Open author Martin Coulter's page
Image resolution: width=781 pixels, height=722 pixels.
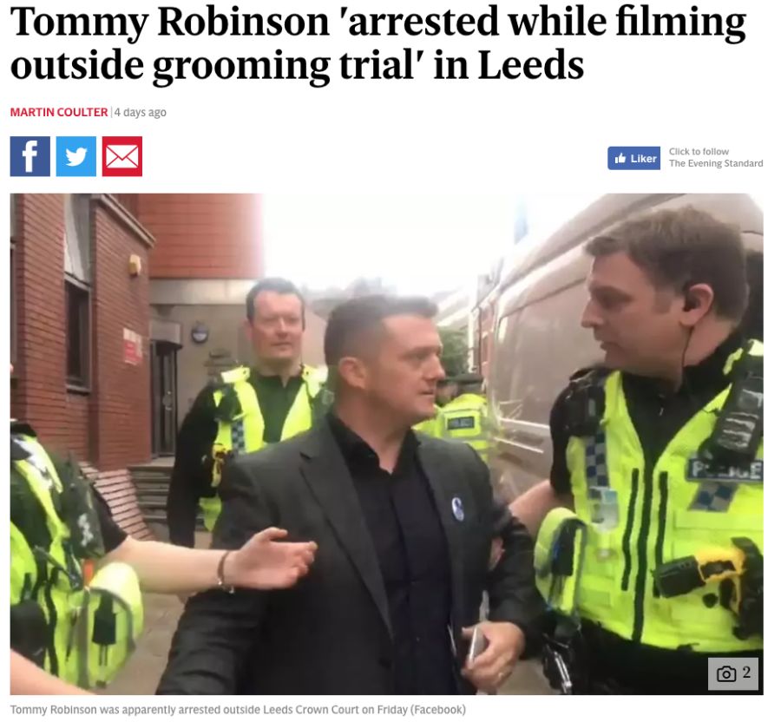coord(59,113)
